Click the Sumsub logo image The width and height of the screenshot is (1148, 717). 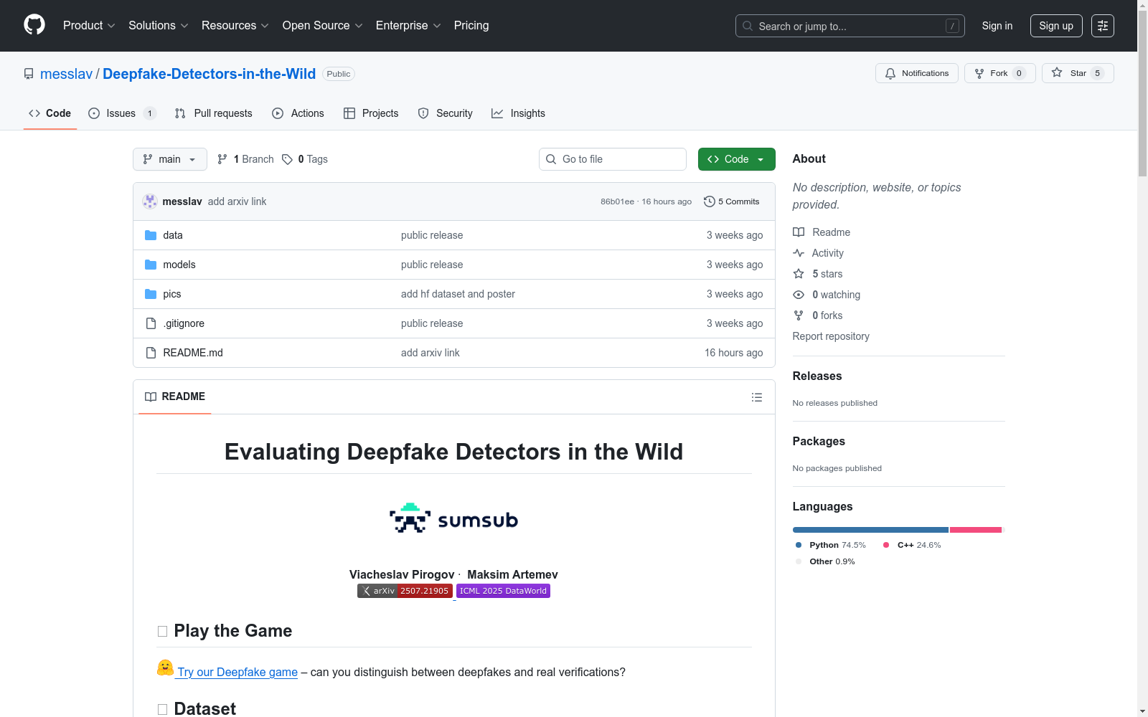pyautogui.click(x=453, y=518)
